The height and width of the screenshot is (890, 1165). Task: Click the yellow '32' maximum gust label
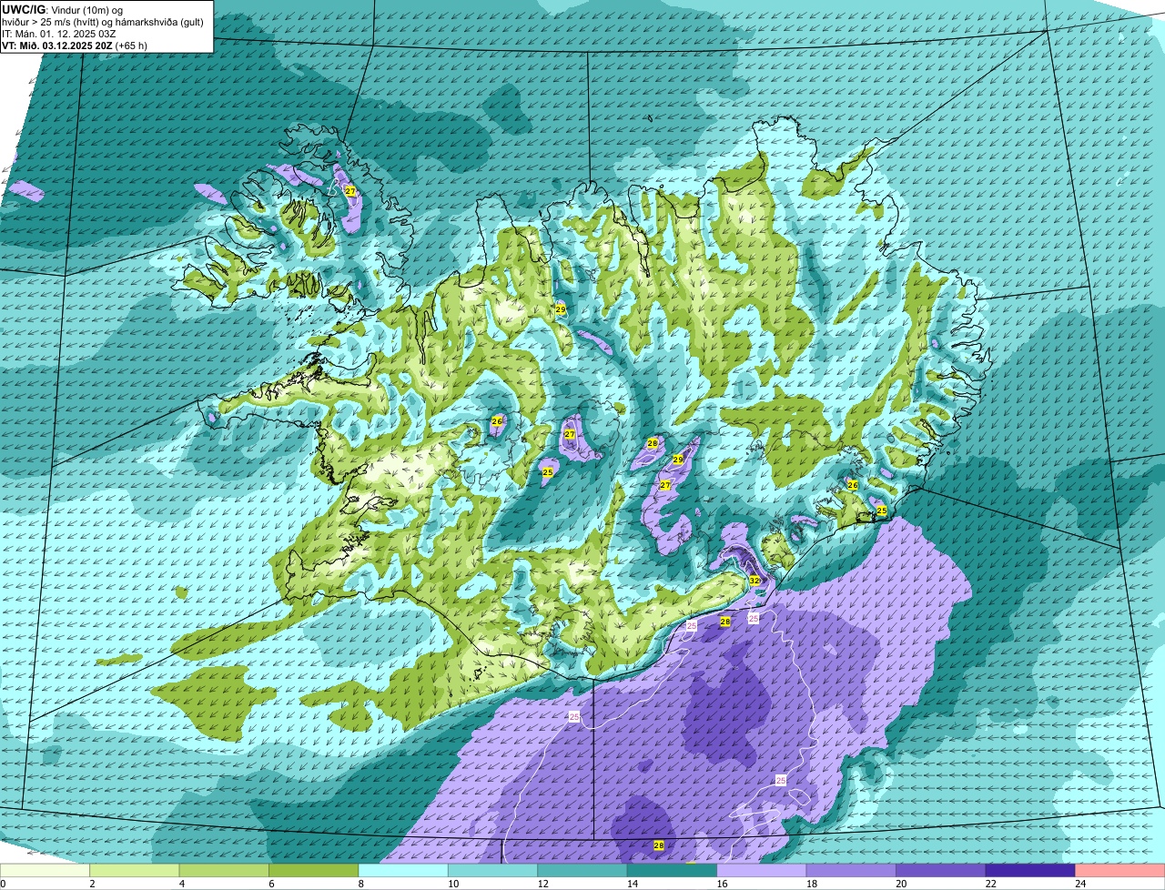(x=755, y=581)
